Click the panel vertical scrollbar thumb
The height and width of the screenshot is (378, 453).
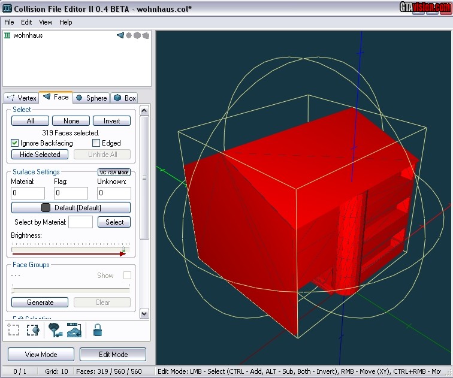click(x=144, y=177)
